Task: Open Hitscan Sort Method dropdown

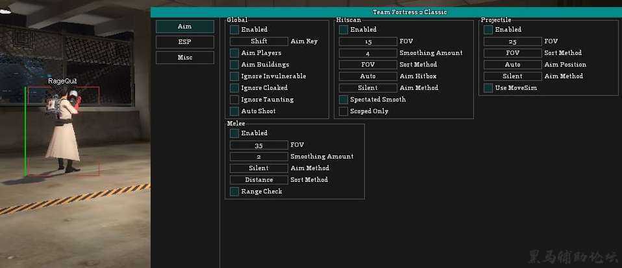Action: pyautogui.click(x=368, y=65)
